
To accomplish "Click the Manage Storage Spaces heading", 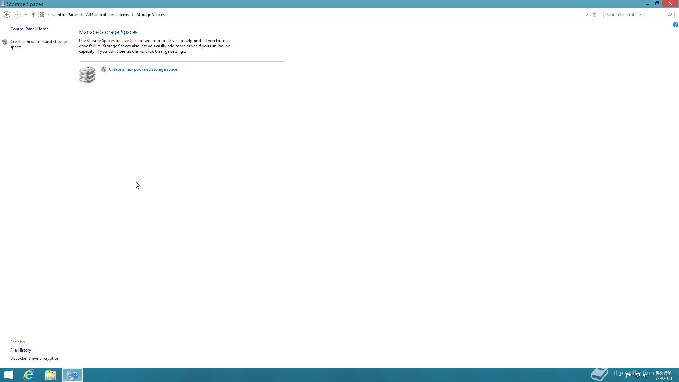I will [x=108, y=32].
